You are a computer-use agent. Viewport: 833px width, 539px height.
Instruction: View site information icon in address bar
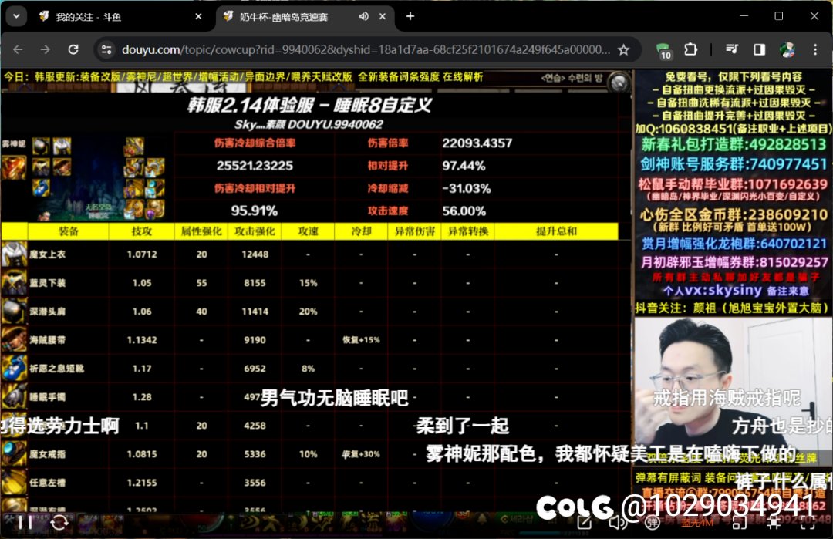click(x=106, y=49)
